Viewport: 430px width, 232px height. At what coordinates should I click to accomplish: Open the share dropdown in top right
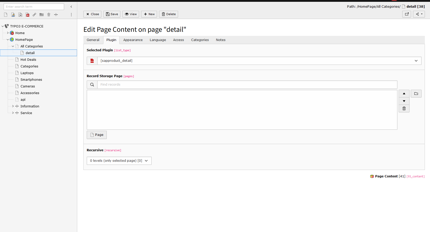419,14
